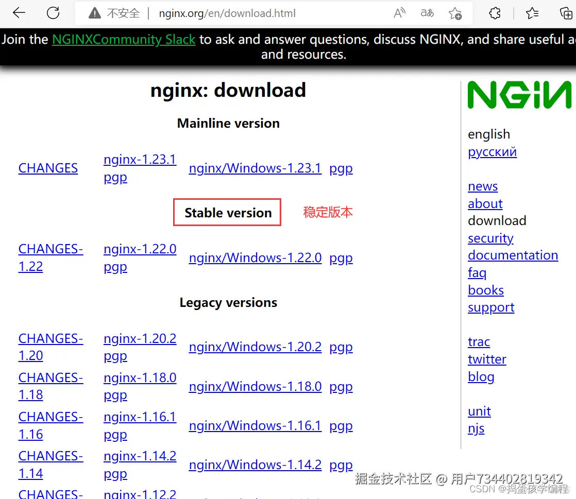Open the blog link
This screenshot has height=499, width=576.
481,377
